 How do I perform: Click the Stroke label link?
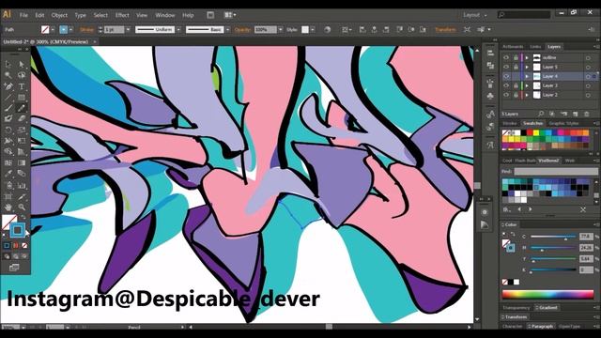point(86,29)
